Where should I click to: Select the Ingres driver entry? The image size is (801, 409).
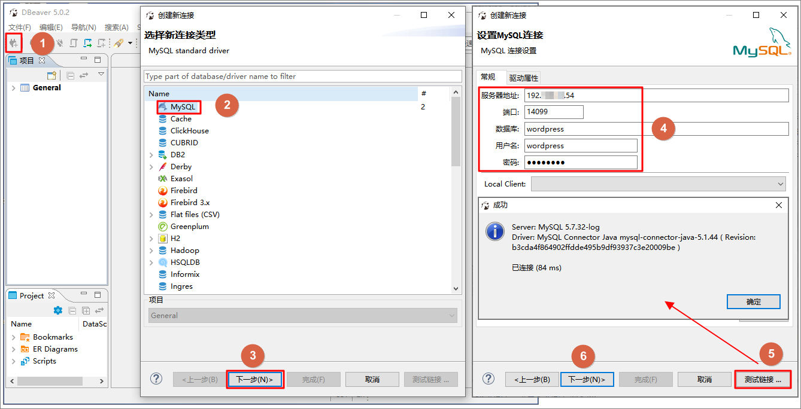point(181,286)
